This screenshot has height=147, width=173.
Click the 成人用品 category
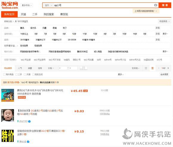point(98,51)
